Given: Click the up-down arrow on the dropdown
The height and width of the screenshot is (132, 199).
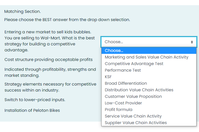Looking at the screenshot, I should (192, 42).
